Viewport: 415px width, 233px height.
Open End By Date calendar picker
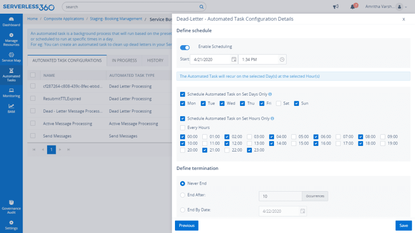pos(302,211)
